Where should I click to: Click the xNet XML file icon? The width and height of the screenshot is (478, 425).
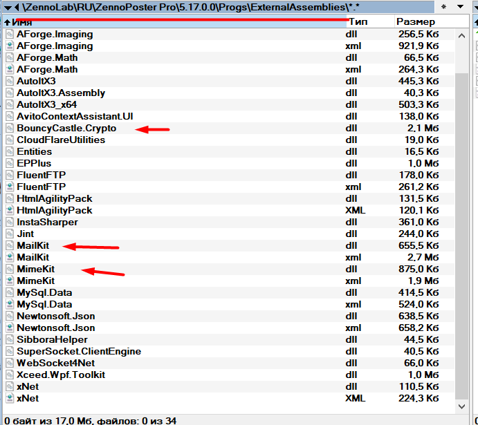tap(10, 399)
